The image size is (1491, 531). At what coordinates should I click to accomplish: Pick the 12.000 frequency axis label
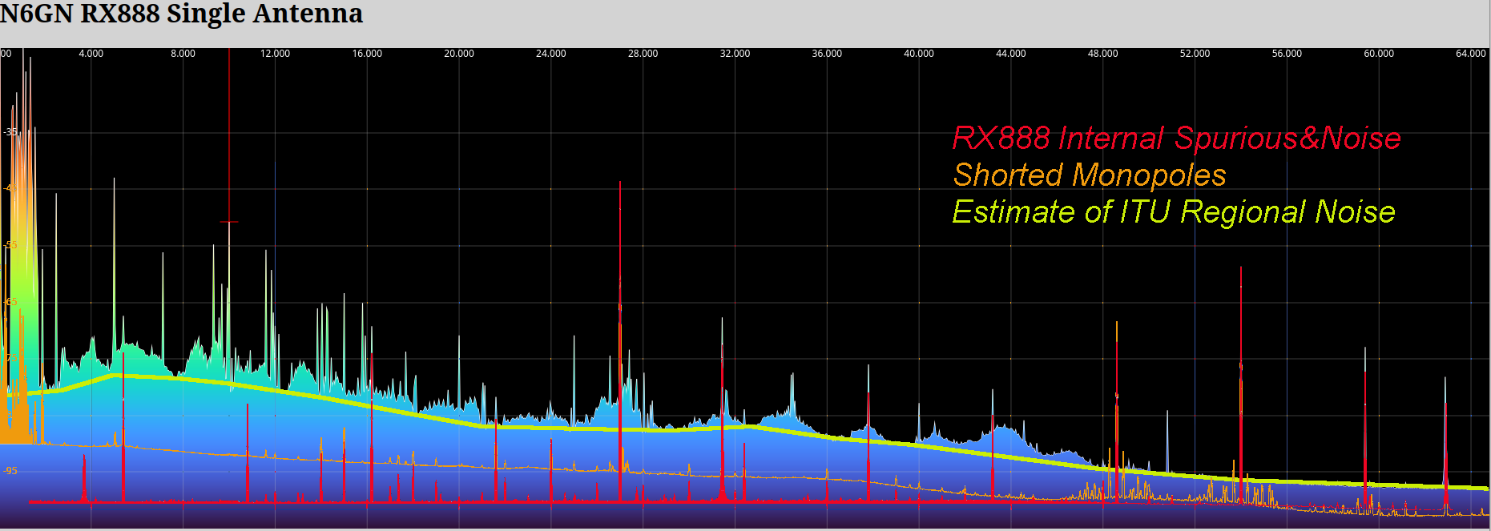pyautogui.click(x=275, y=54)
